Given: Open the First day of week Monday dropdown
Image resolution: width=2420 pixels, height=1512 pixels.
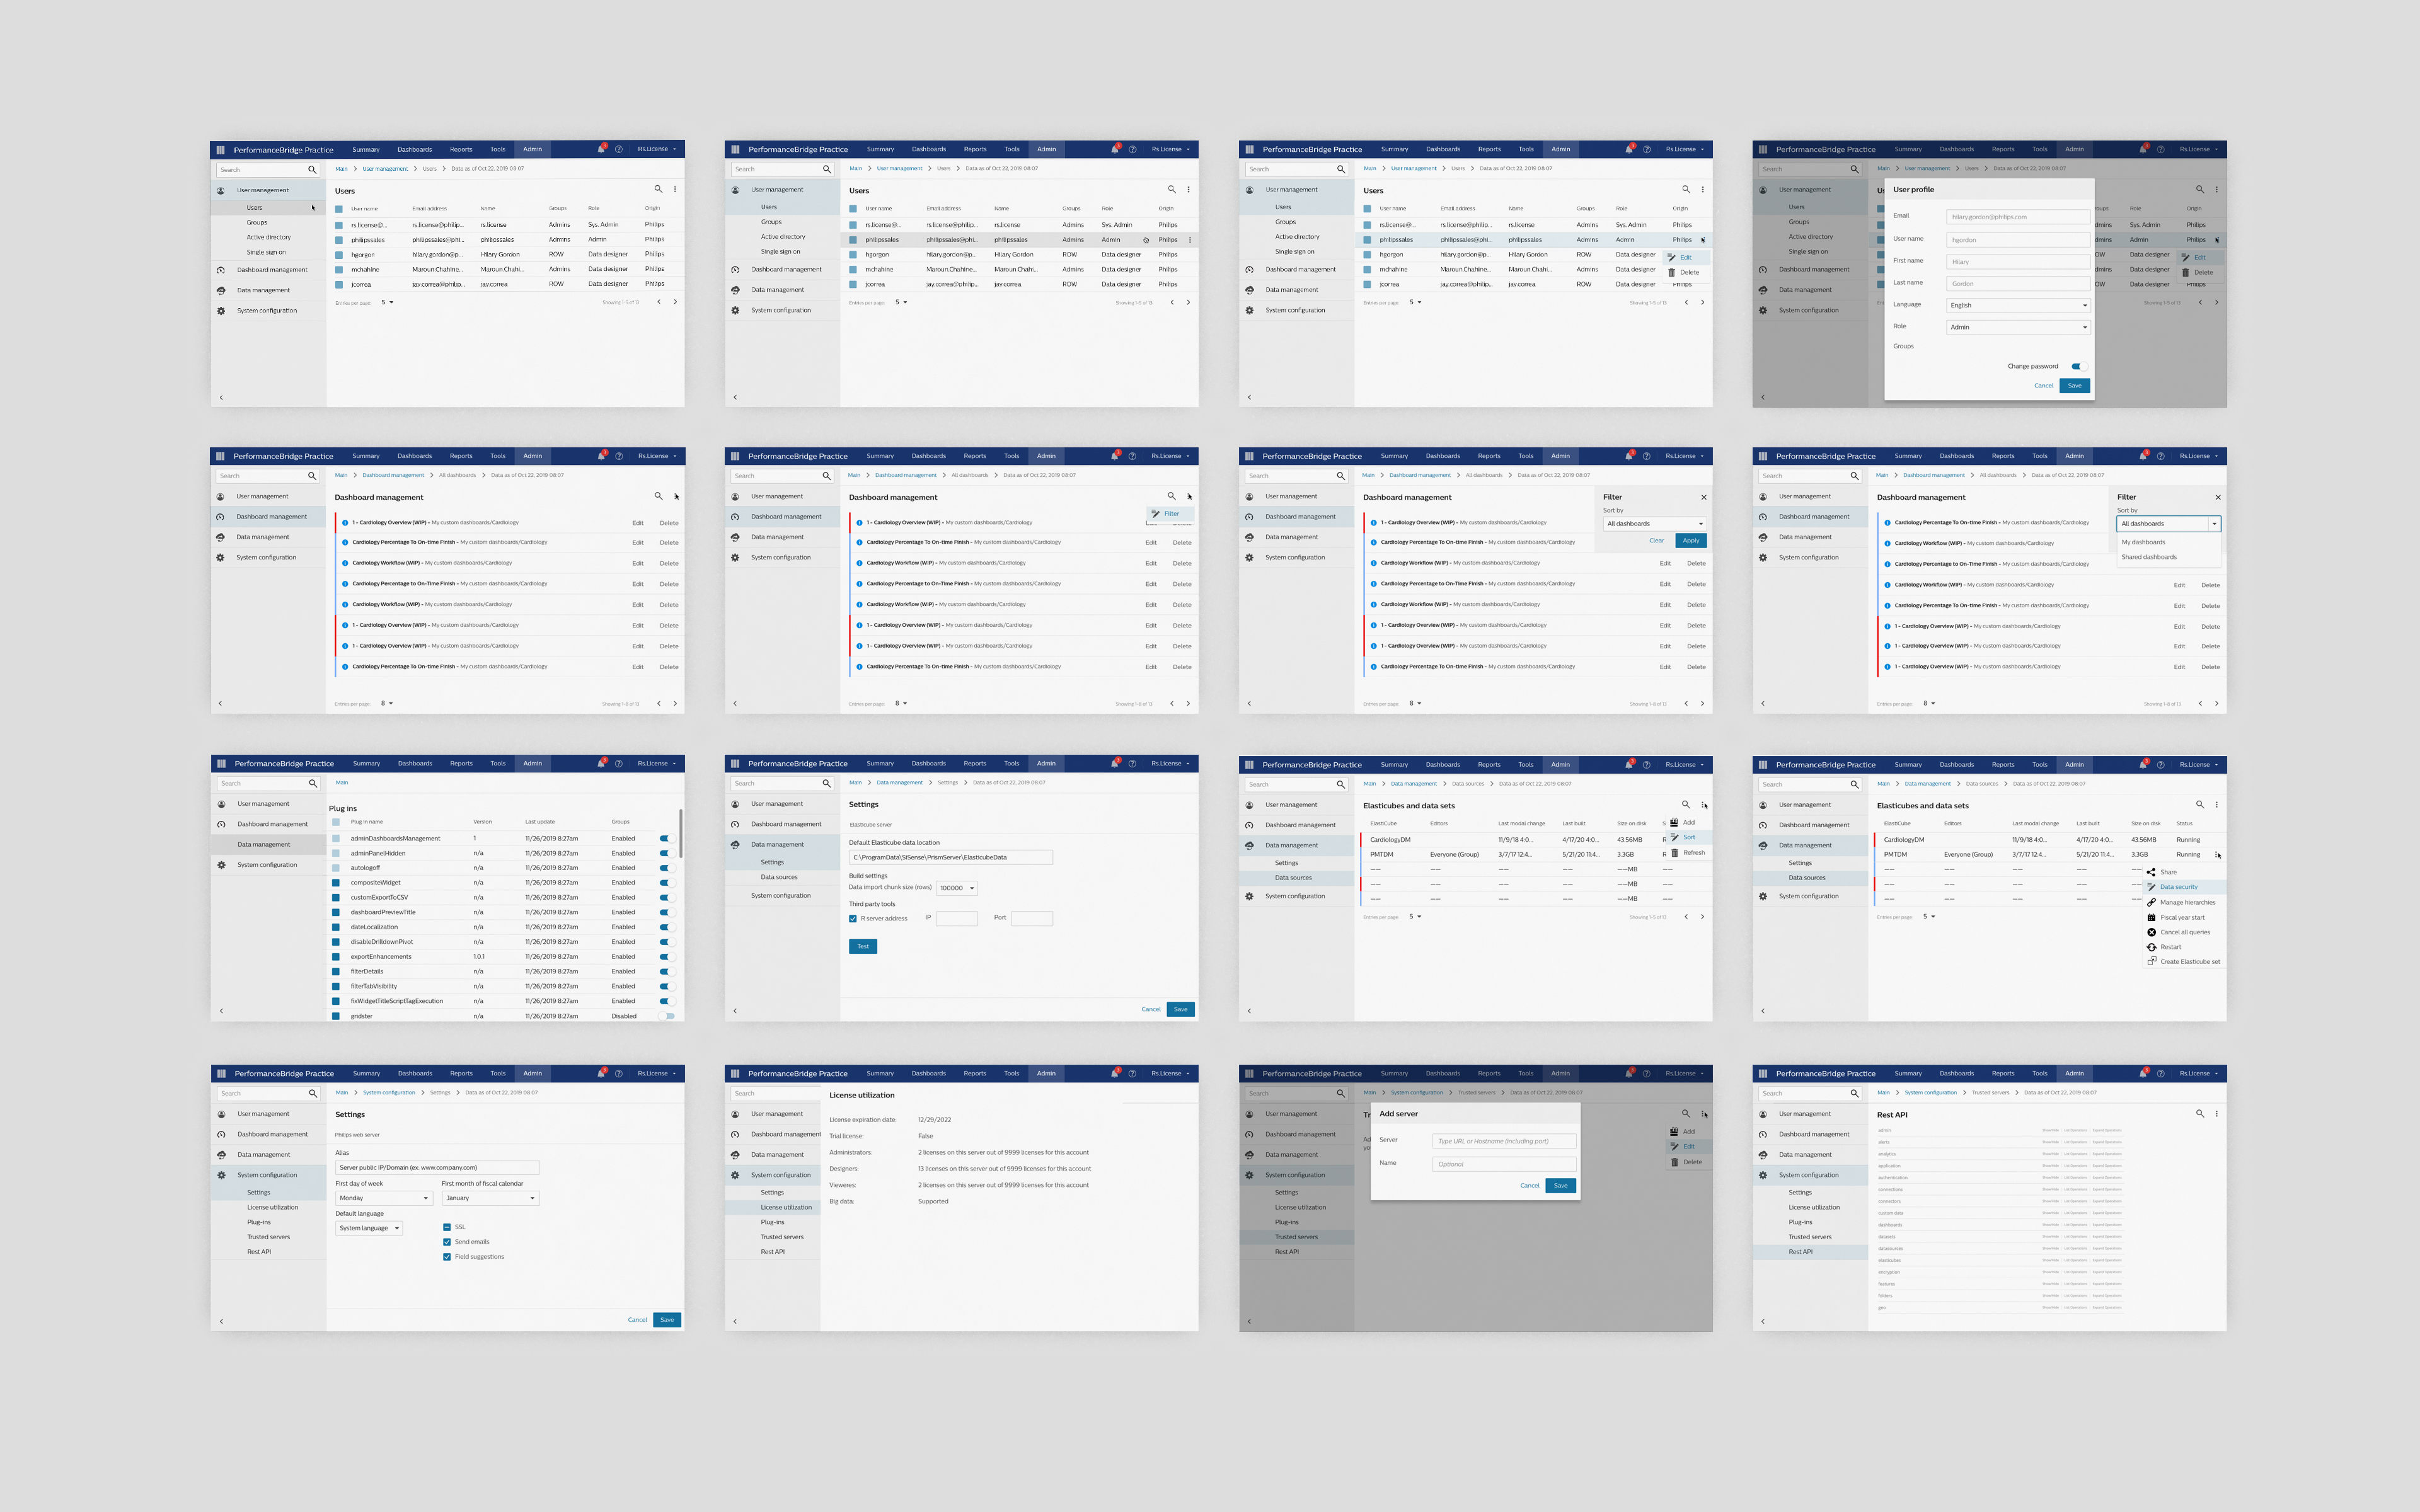Looking at the screenshot, I should 383,1198.
